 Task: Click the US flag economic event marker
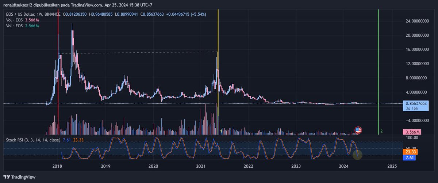[x=358, y=130]
